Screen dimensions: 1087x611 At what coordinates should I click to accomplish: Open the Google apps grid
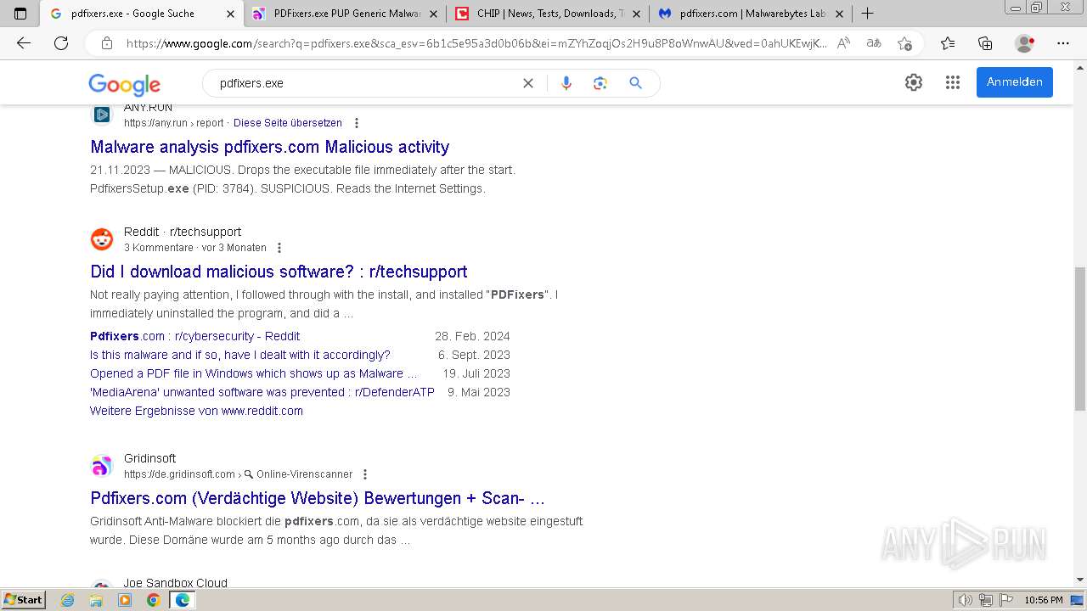pos(953,82)
